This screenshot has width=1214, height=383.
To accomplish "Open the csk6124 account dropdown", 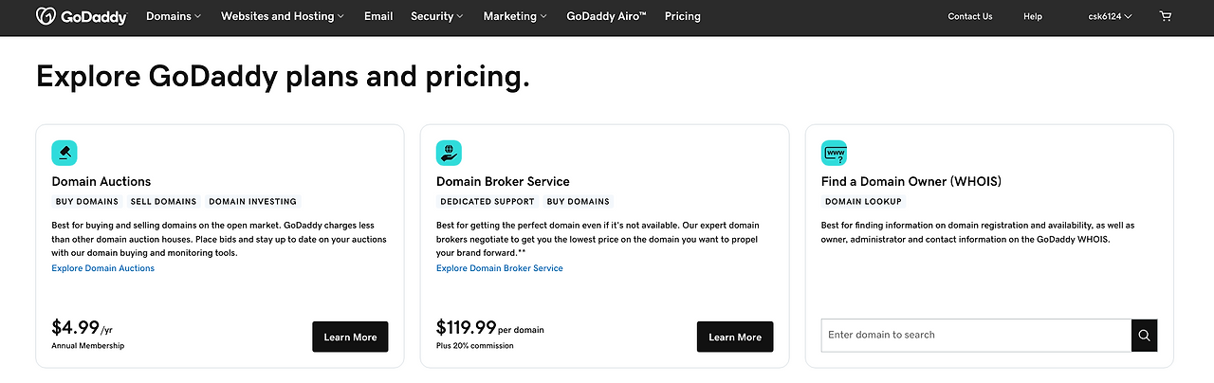I will pos(1111,16).
